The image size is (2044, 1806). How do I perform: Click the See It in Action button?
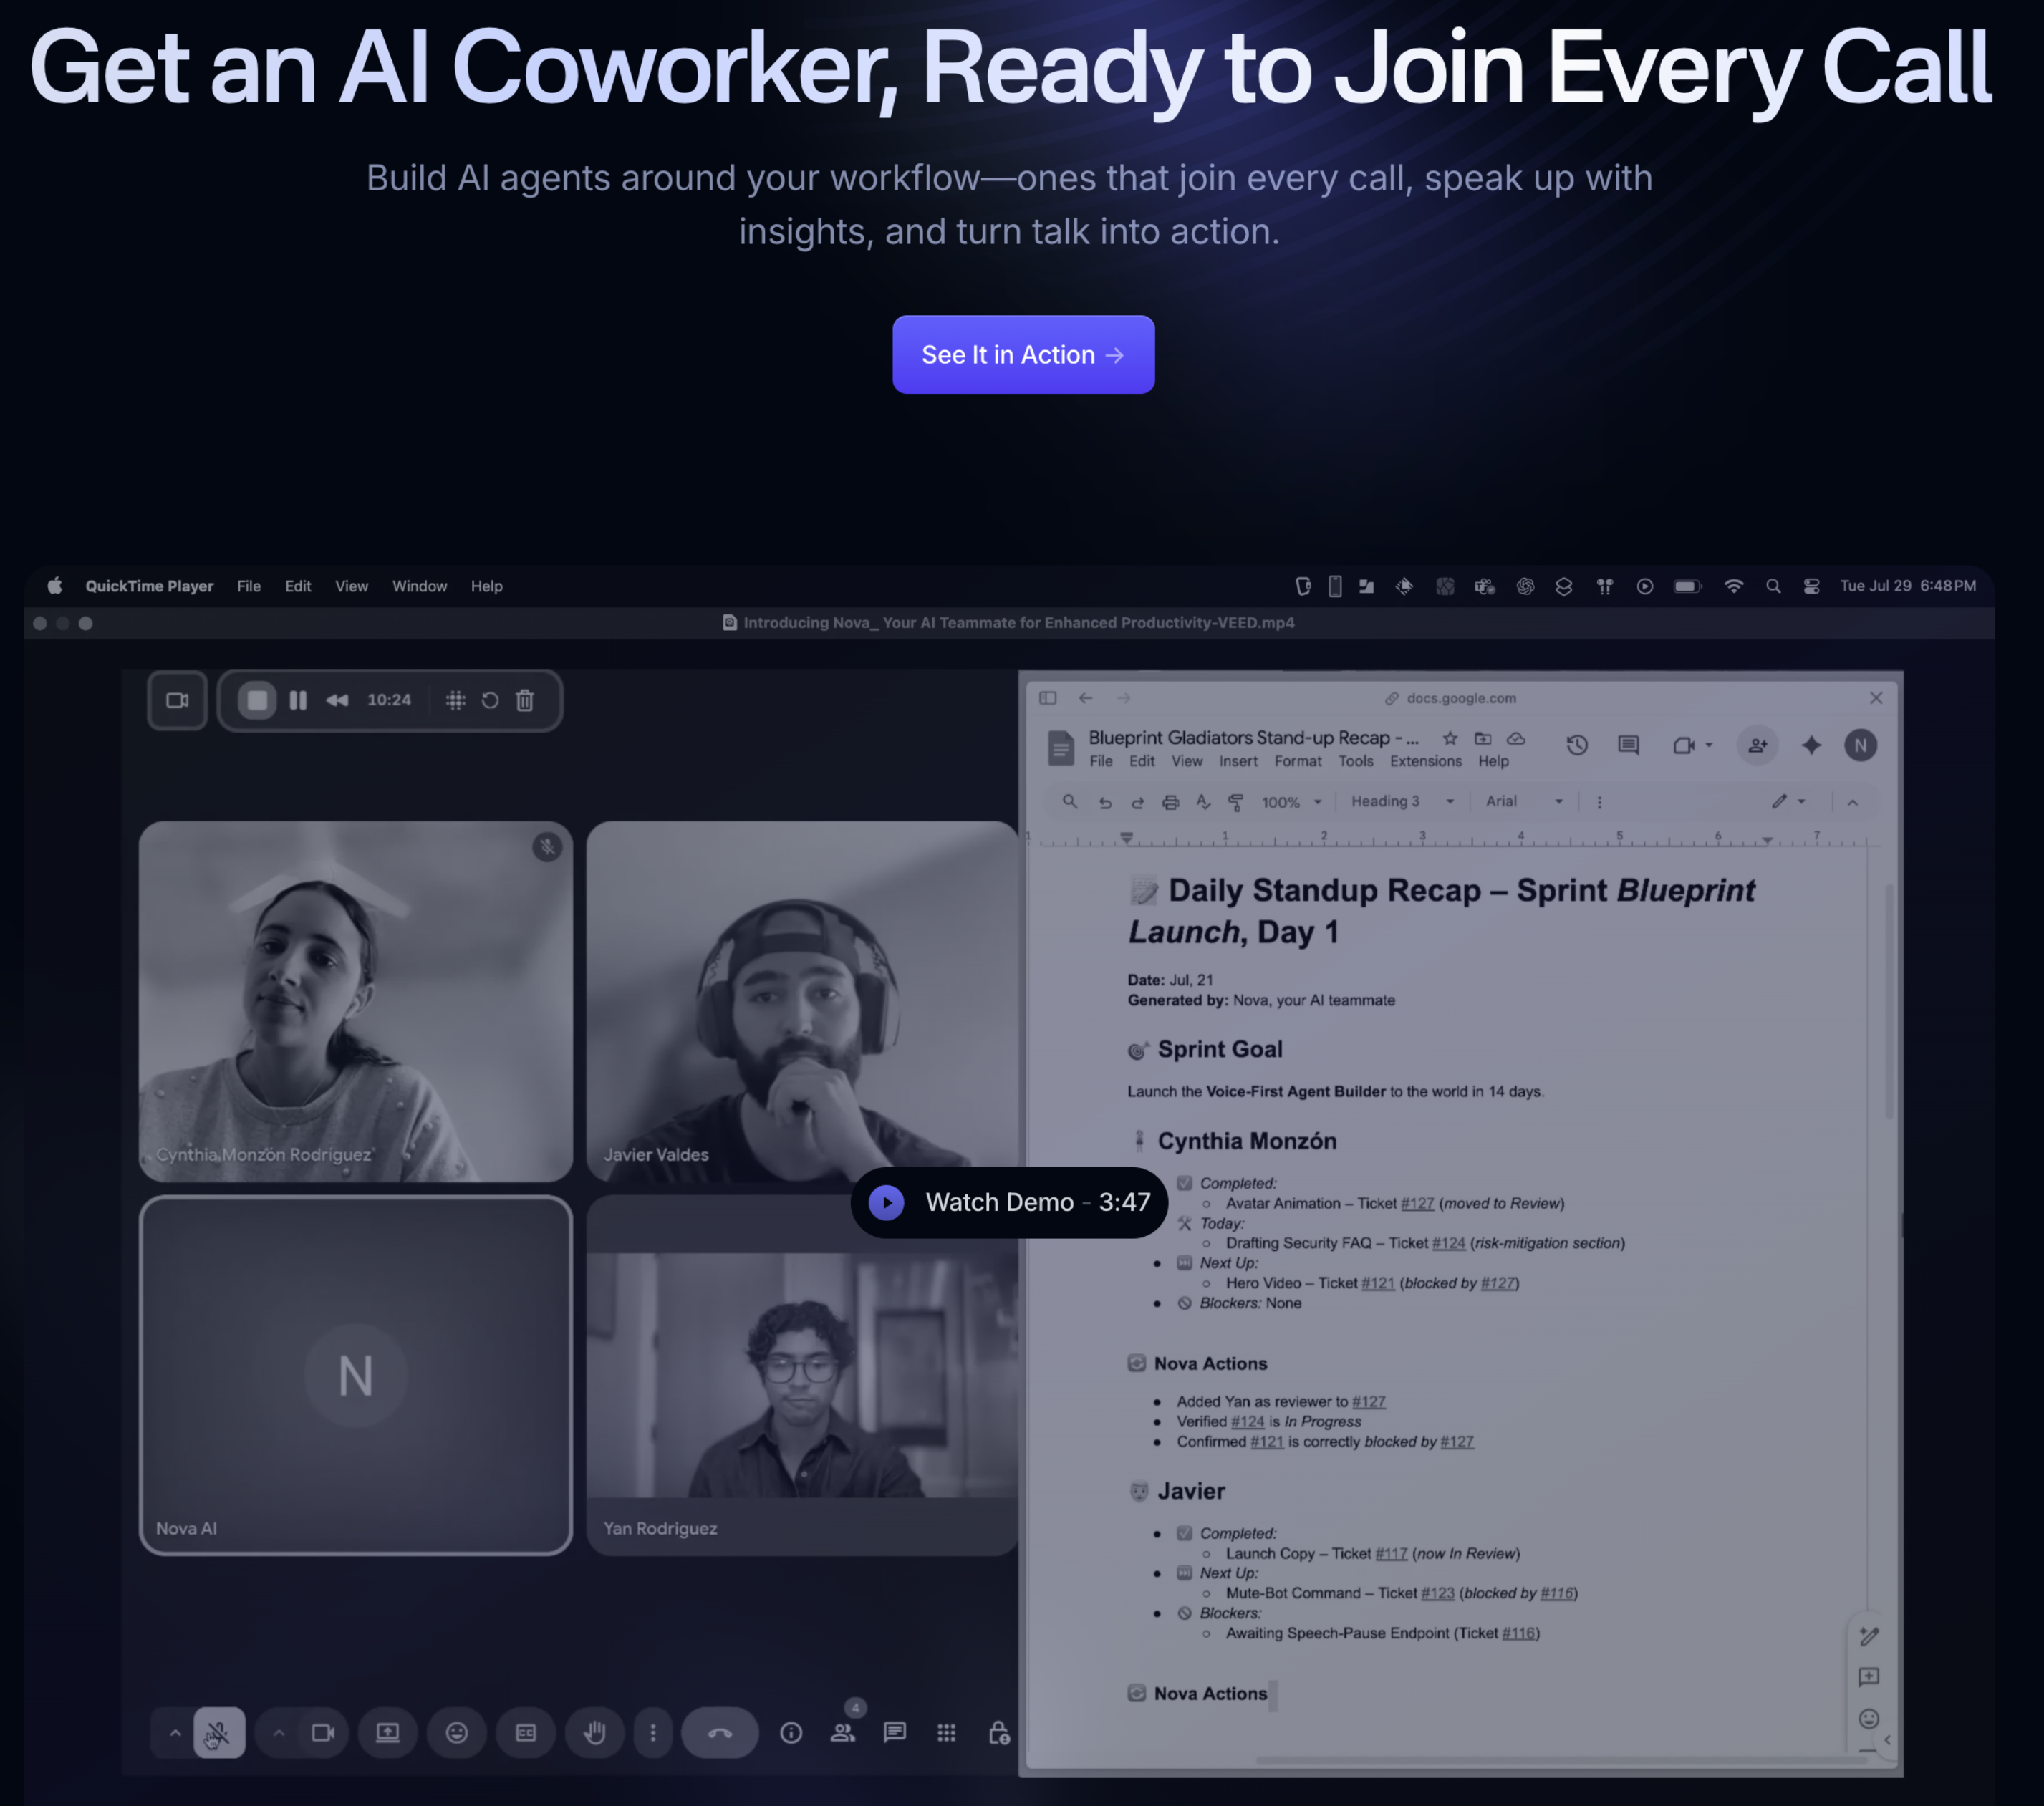pos(1022,355)
